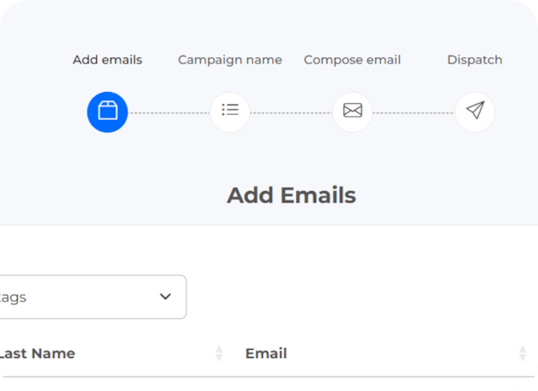Click the Dispatch paper plane icon
The image size is (538, 391).
click(475, 111)
